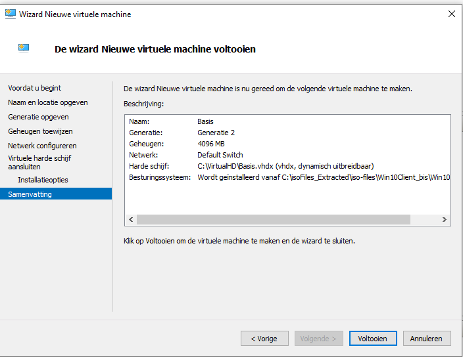This screenshot has height=357, width=463.
Task: Close the wizard with the X button
Action: (x=451, y=14)
